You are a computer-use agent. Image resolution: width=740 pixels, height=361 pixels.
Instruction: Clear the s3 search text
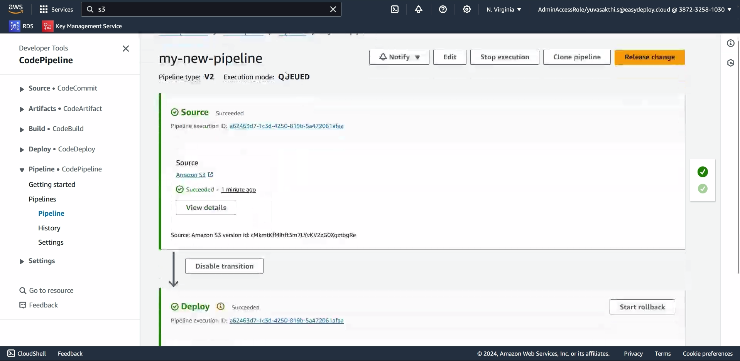pos(333,9)
